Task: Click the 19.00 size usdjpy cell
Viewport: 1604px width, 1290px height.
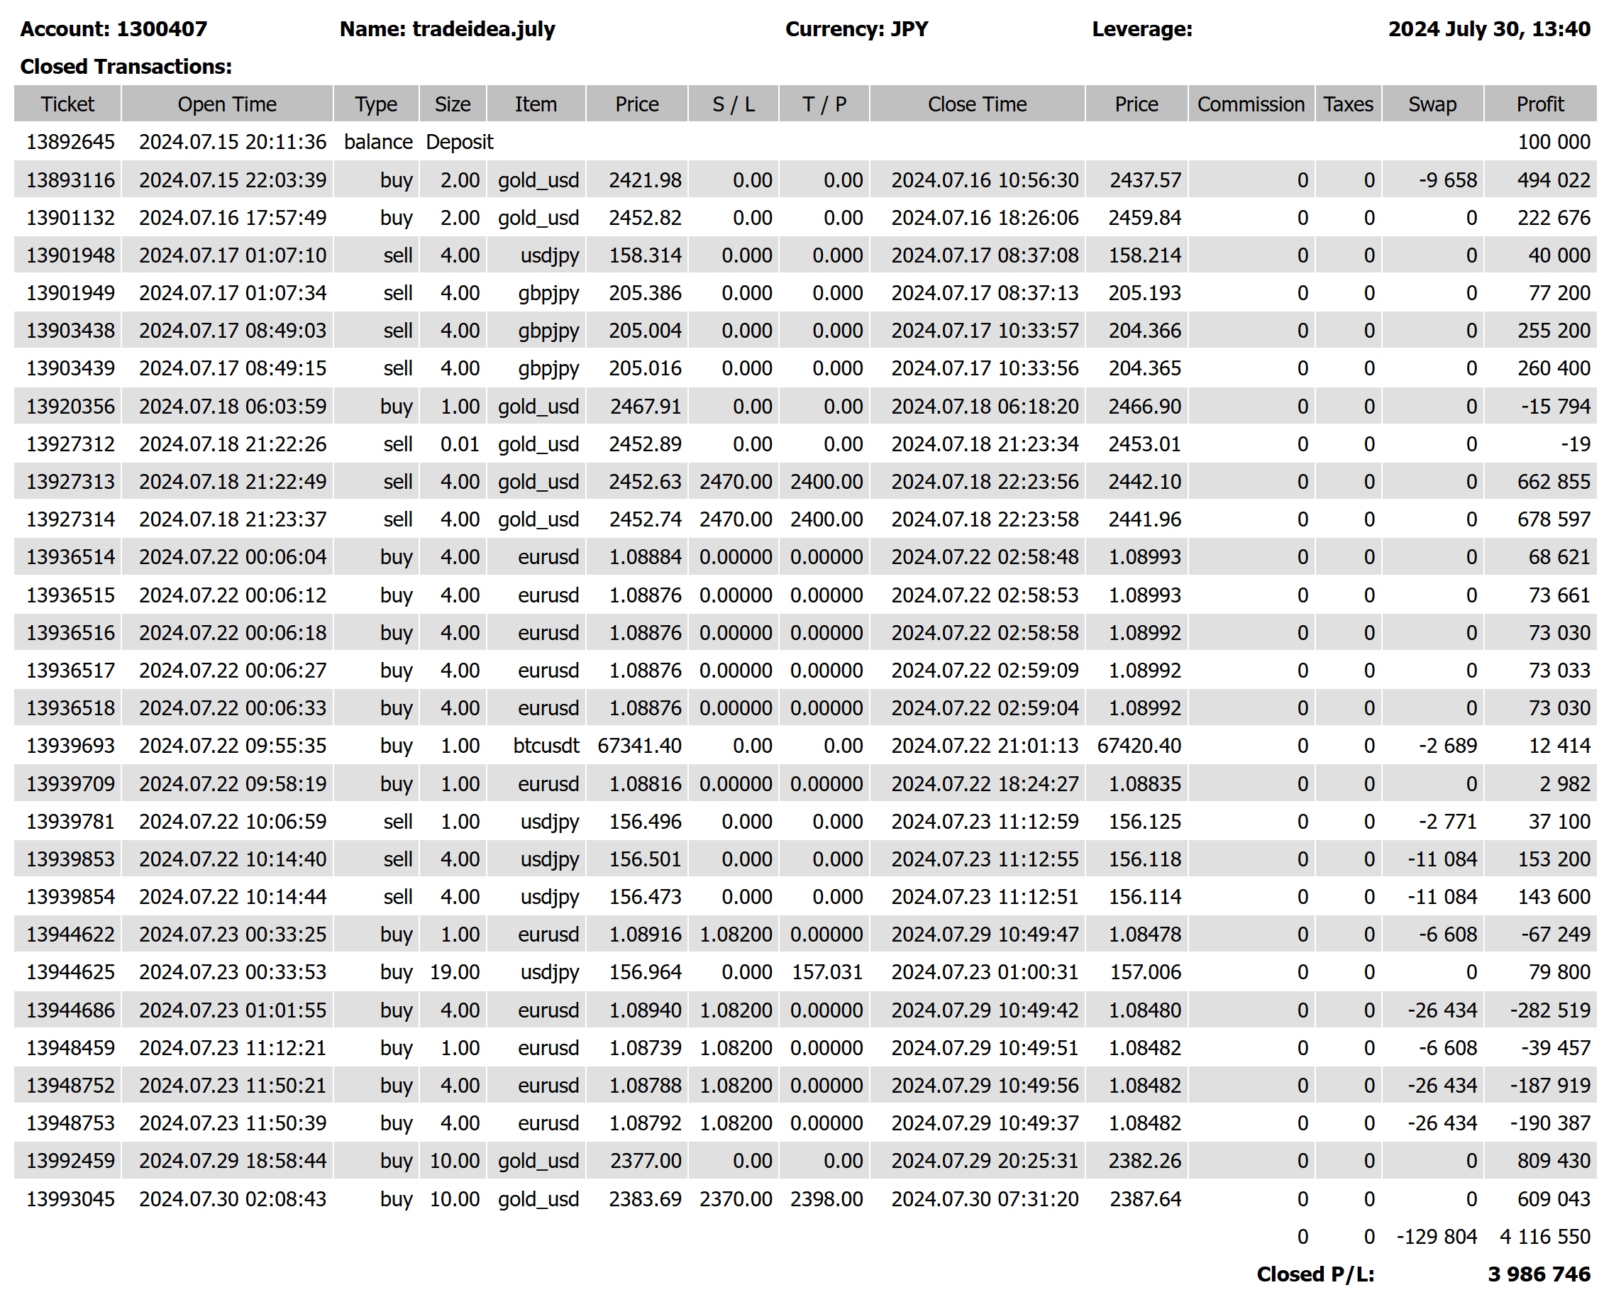Action: [x=454, y=971]
